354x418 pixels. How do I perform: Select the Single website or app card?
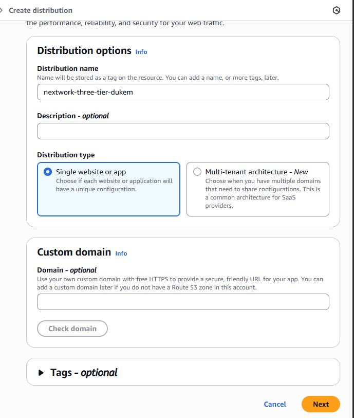pos(108,189)
